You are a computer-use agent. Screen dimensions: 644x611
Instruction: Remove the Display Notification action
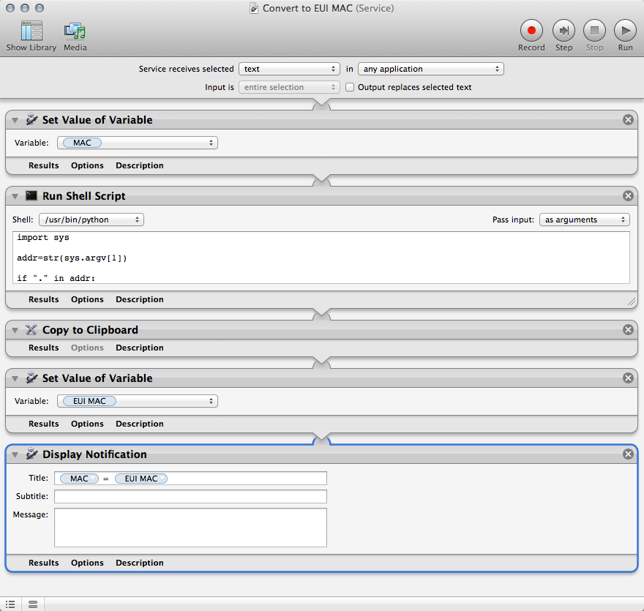pos(628,454)
